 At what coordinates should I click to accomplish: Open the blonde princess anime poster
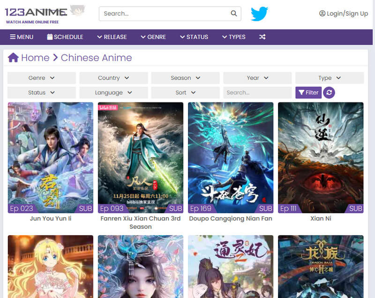51,267
